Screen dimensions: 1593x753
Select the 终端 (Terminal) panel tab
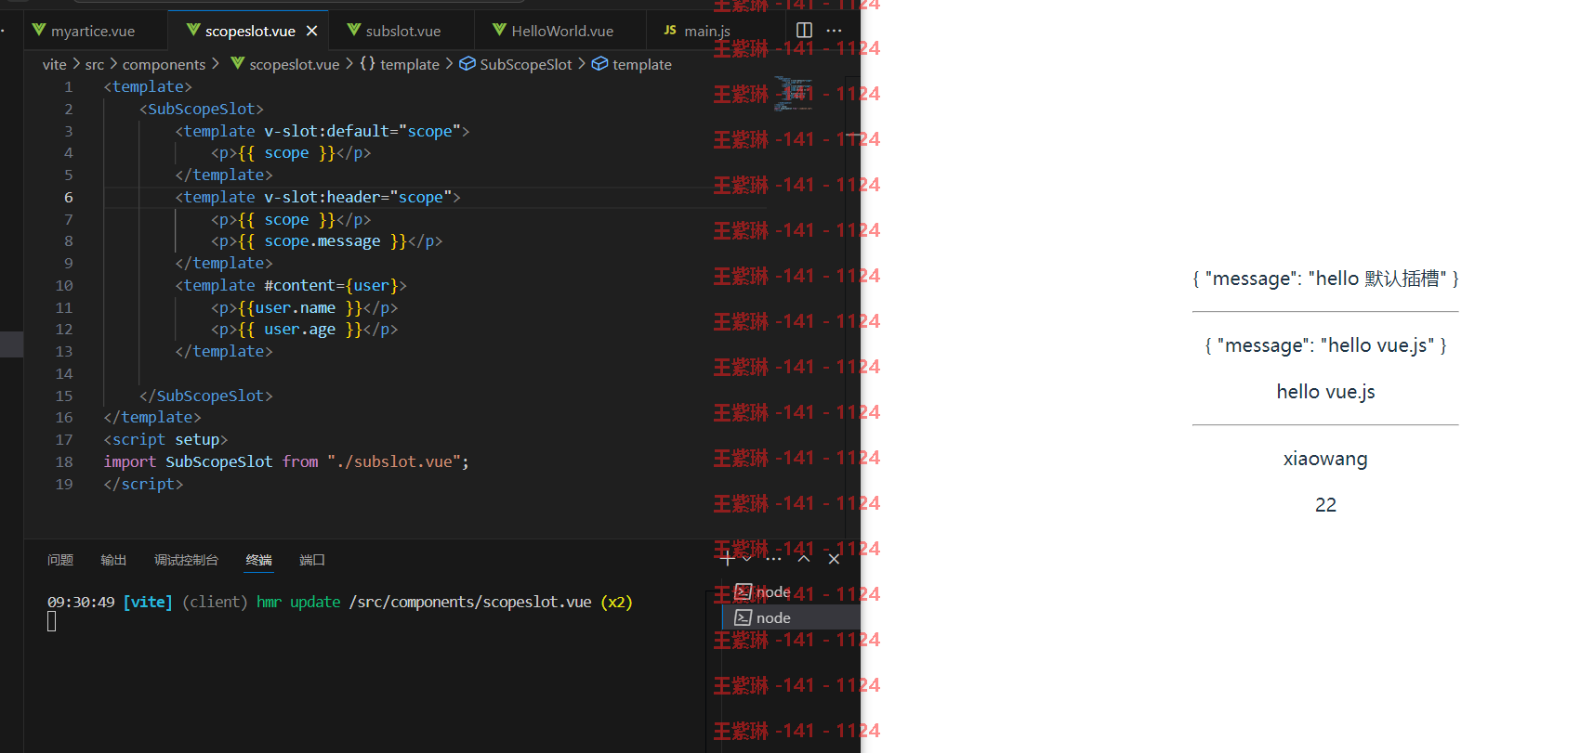[259, 560]
